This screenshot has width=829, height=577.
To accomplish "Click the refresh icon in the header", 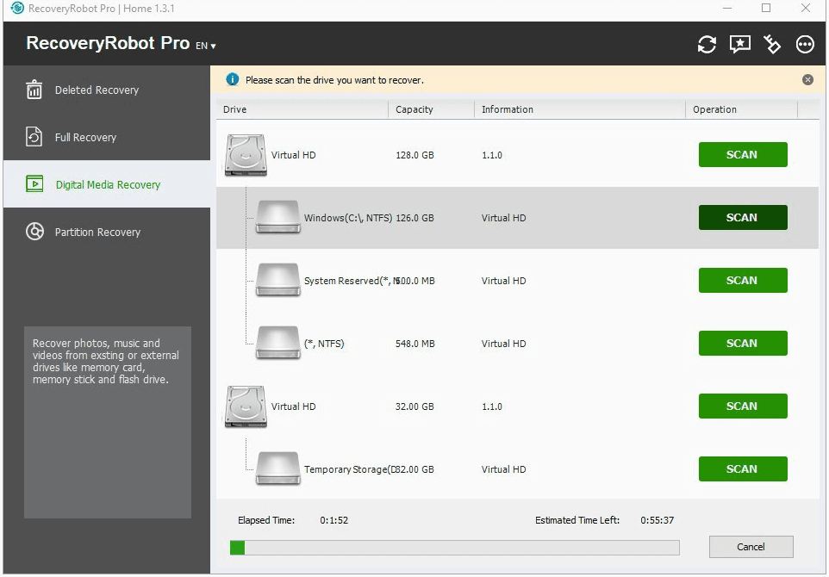I will [707, 45].
